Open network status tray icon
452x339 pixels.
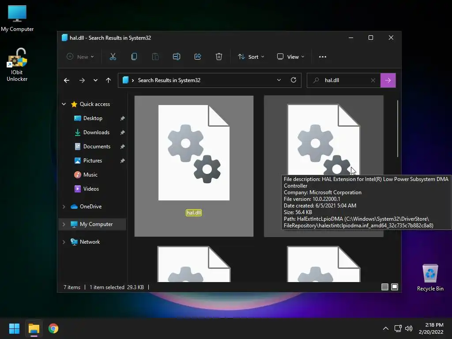click(x=398, y=328)
